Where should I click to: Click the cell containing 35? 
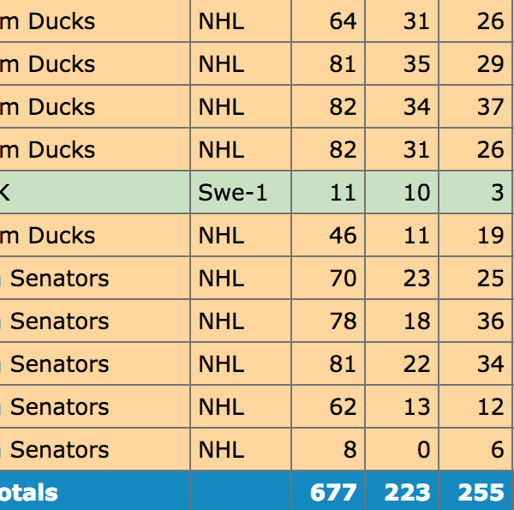pos(416,64)
